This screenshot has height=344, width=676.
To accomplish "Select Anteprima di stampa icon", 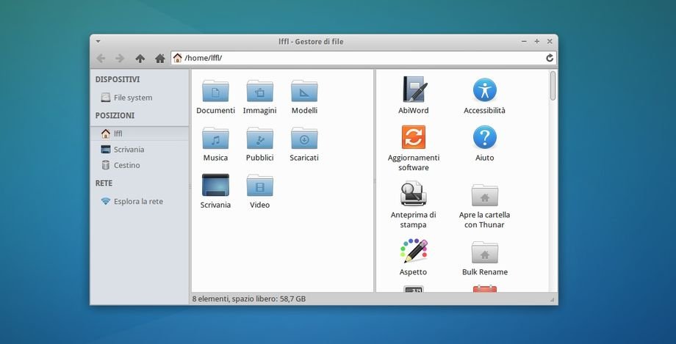I will 414,194.
